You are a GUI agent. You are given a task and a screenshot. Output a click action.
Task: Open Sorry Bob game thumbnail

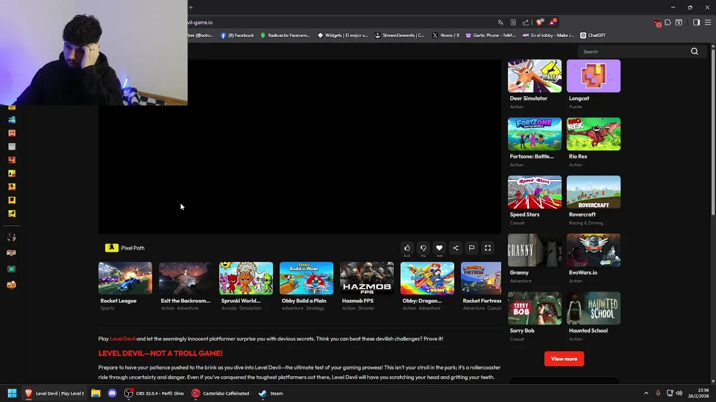tap(534, 308)
